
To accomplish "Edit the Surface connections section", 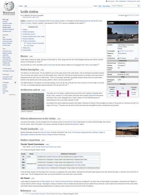I will [43, 140].
